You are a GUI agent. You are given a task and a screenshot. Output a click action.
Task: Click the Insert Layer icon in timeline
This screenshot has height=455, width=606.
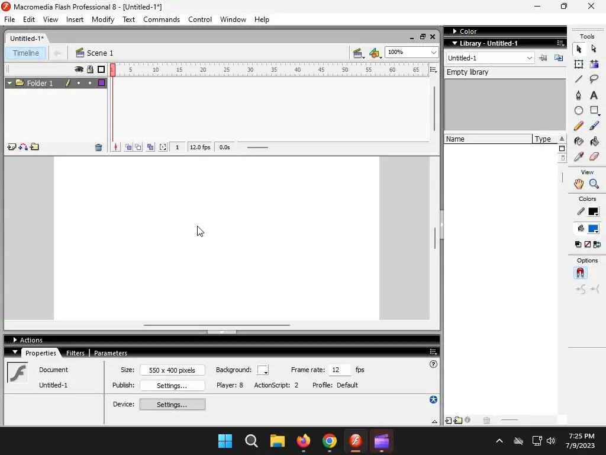click(11, 147)
